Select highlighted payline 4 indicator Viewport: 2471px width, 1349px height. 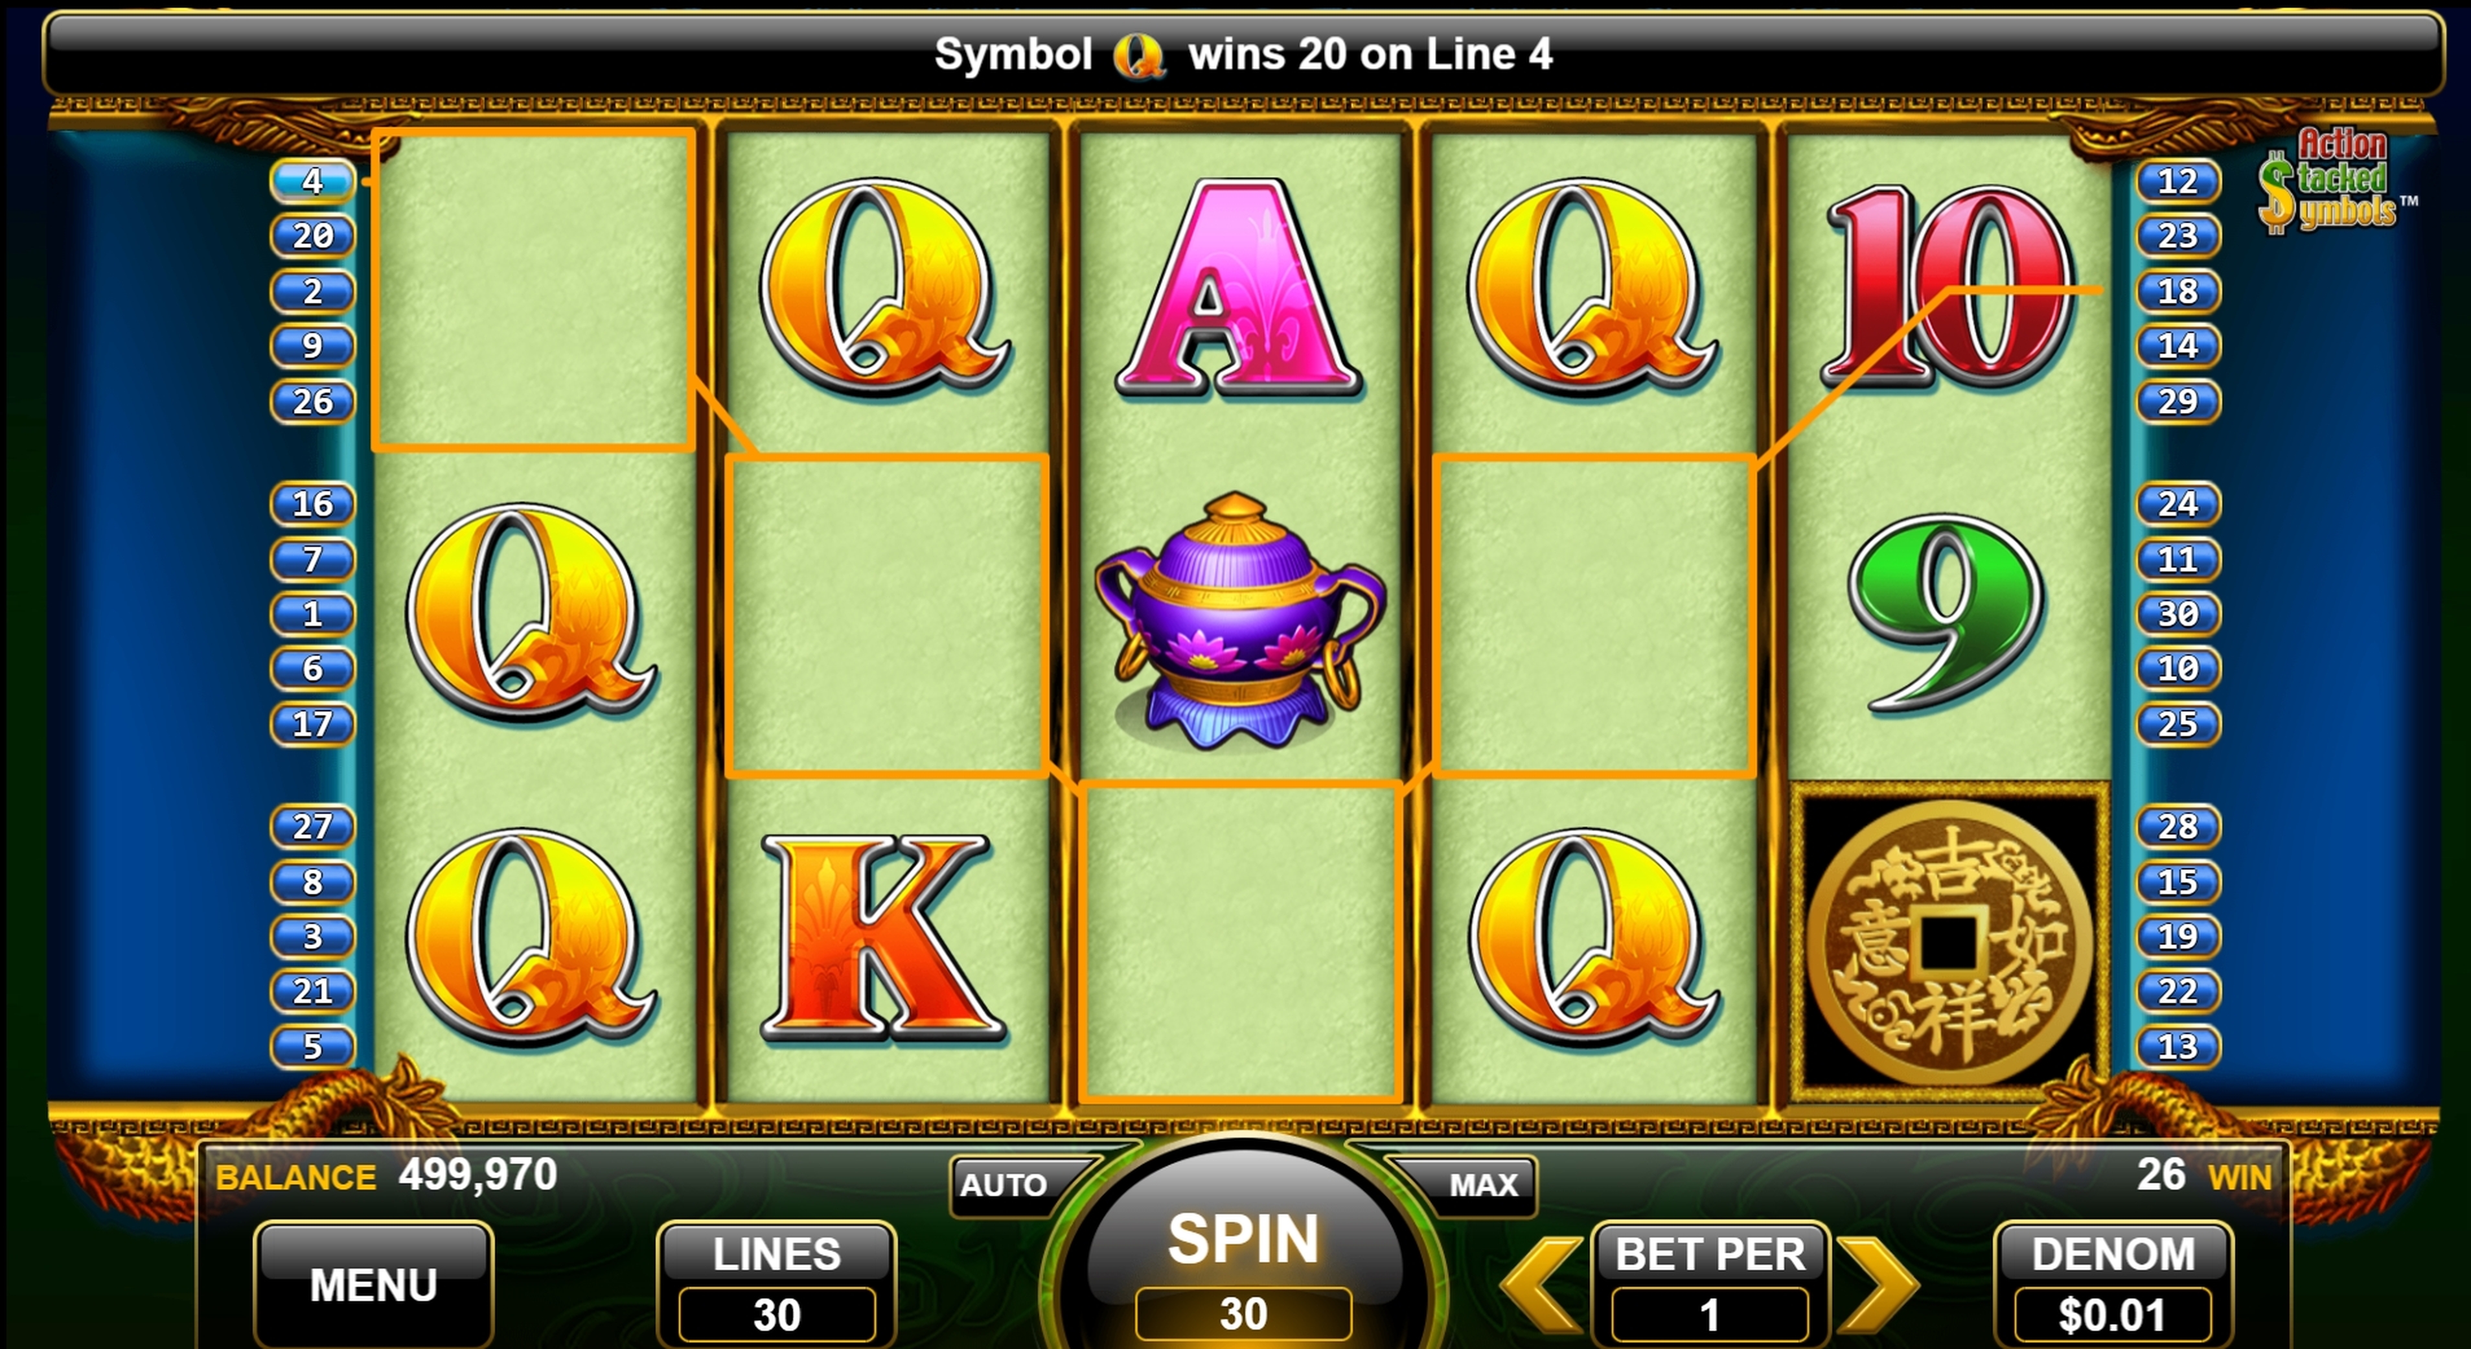point(312,180)
